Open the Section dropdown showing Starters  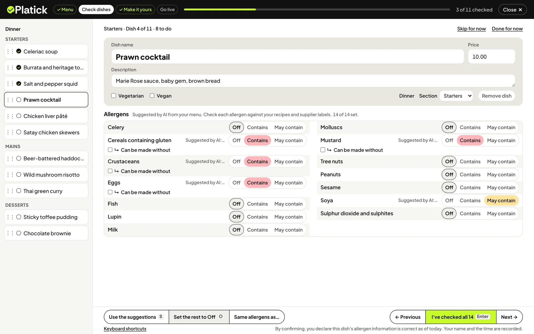click(x=456, y=96)
